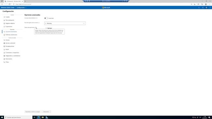Screen dimensions: 212x119
Task: Click the Conexiones compartidas icon
Action: tap(4, 53)
